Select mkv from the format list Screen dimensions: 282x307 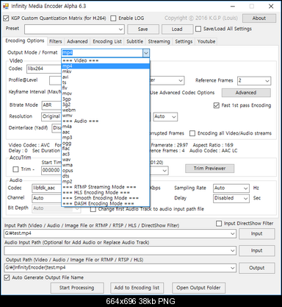tap(106, 71)
